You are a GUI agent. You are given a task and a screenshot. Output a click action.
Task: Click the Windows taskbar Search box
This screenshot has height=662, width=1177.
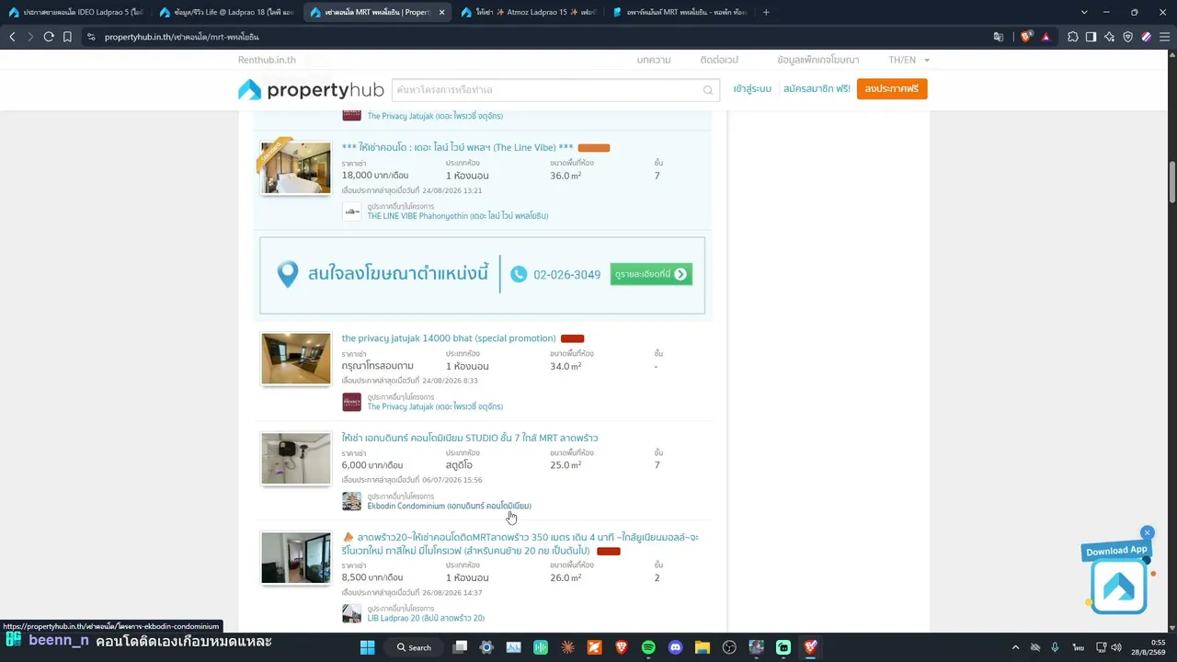tap(414, 647)
